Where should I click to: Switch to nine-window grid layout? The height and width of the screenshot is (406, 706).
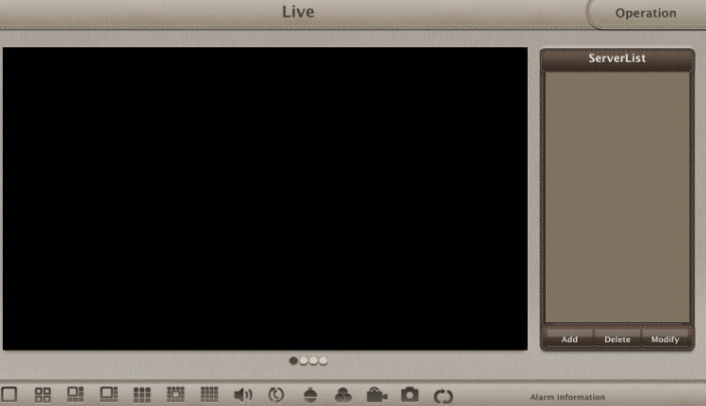pos(141,396)
